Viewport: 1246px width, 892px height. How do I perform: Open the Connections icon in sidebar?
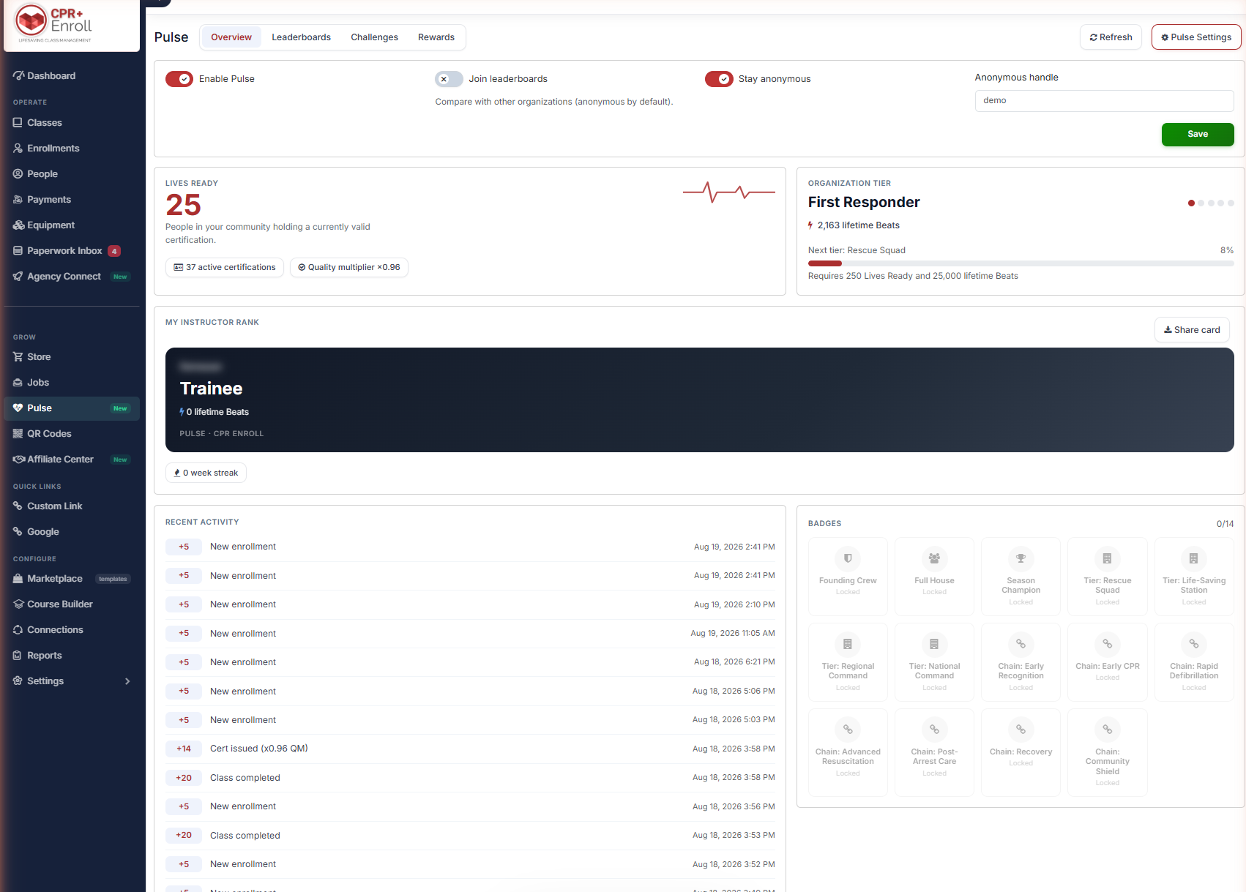(x=18, y=629)
